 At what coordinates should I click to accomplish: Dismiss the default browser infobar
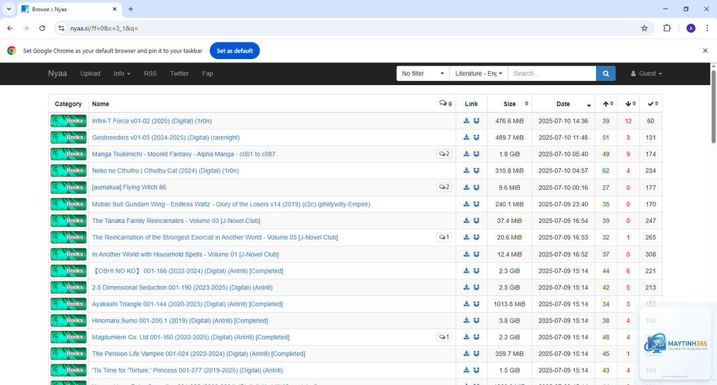point(705,50)
